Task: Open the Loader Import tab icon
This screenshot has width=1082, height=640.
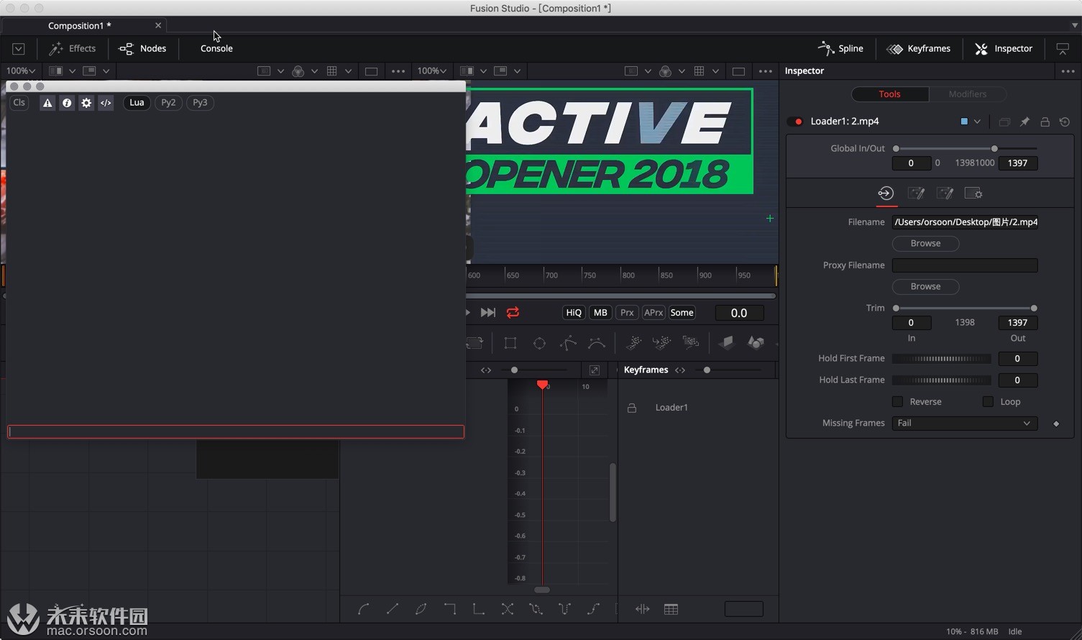Action: point(915,193)
